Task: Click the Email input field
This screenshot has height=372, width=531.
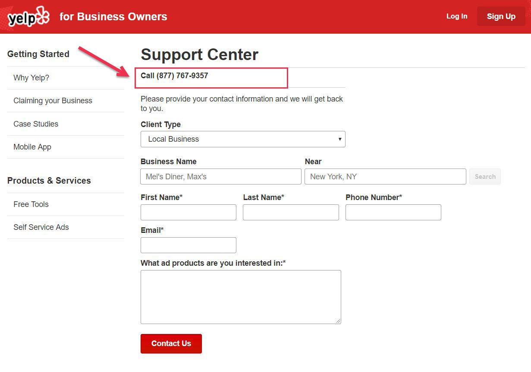Action: [x=188, y=245]
